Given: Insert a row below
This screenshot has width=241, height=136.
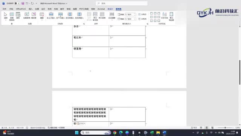Looking at the screenshot, I should pos(60,15).
